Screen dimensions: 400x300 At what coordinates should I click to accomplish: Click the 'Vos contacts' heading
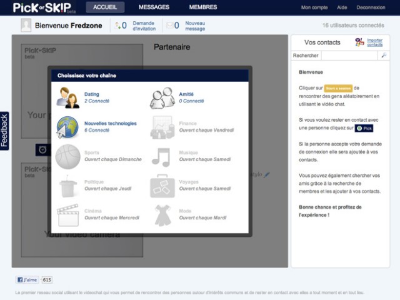point(322,42)
